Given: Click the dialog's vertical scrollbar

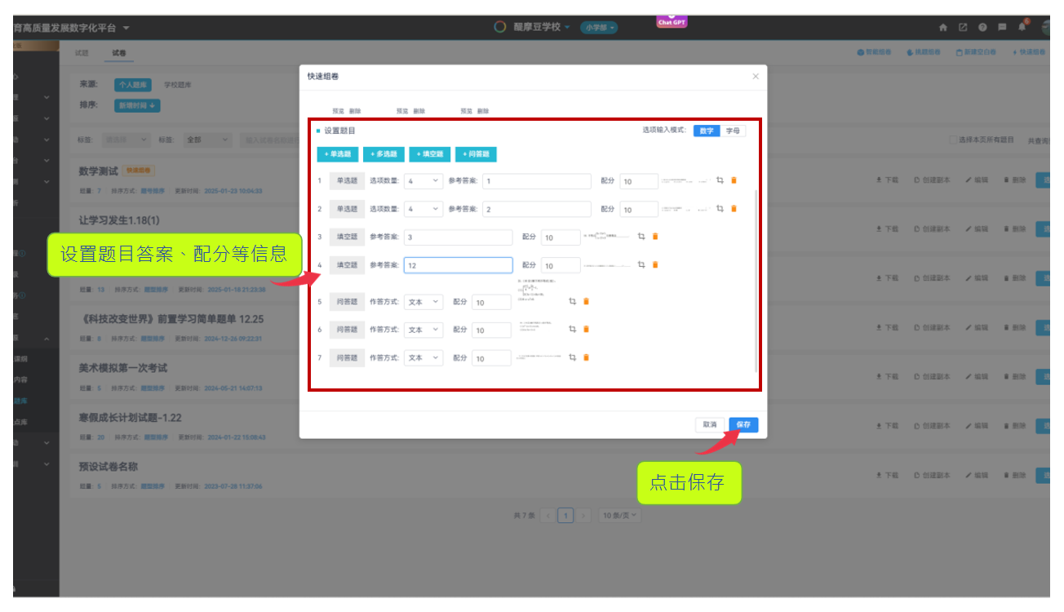Looking at the screenshot, I should point(756,277).
